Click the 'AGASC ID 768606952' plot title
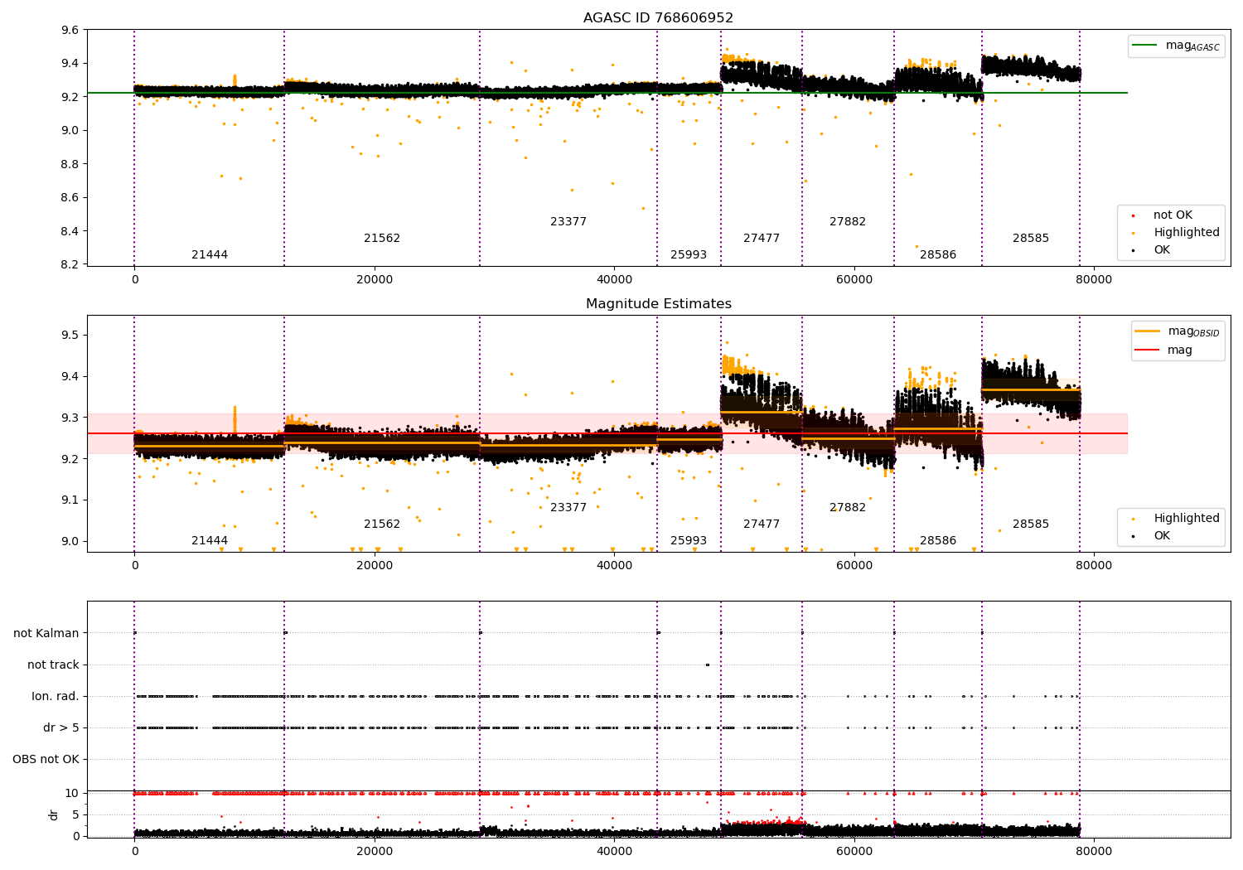This screenshot has width=1243, height=870. pyautogui.click(x=658, y=18)
